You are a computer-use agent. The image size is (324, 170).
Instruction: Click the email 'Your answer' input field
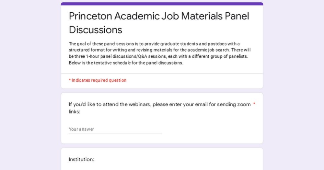[x=115, y=129]
